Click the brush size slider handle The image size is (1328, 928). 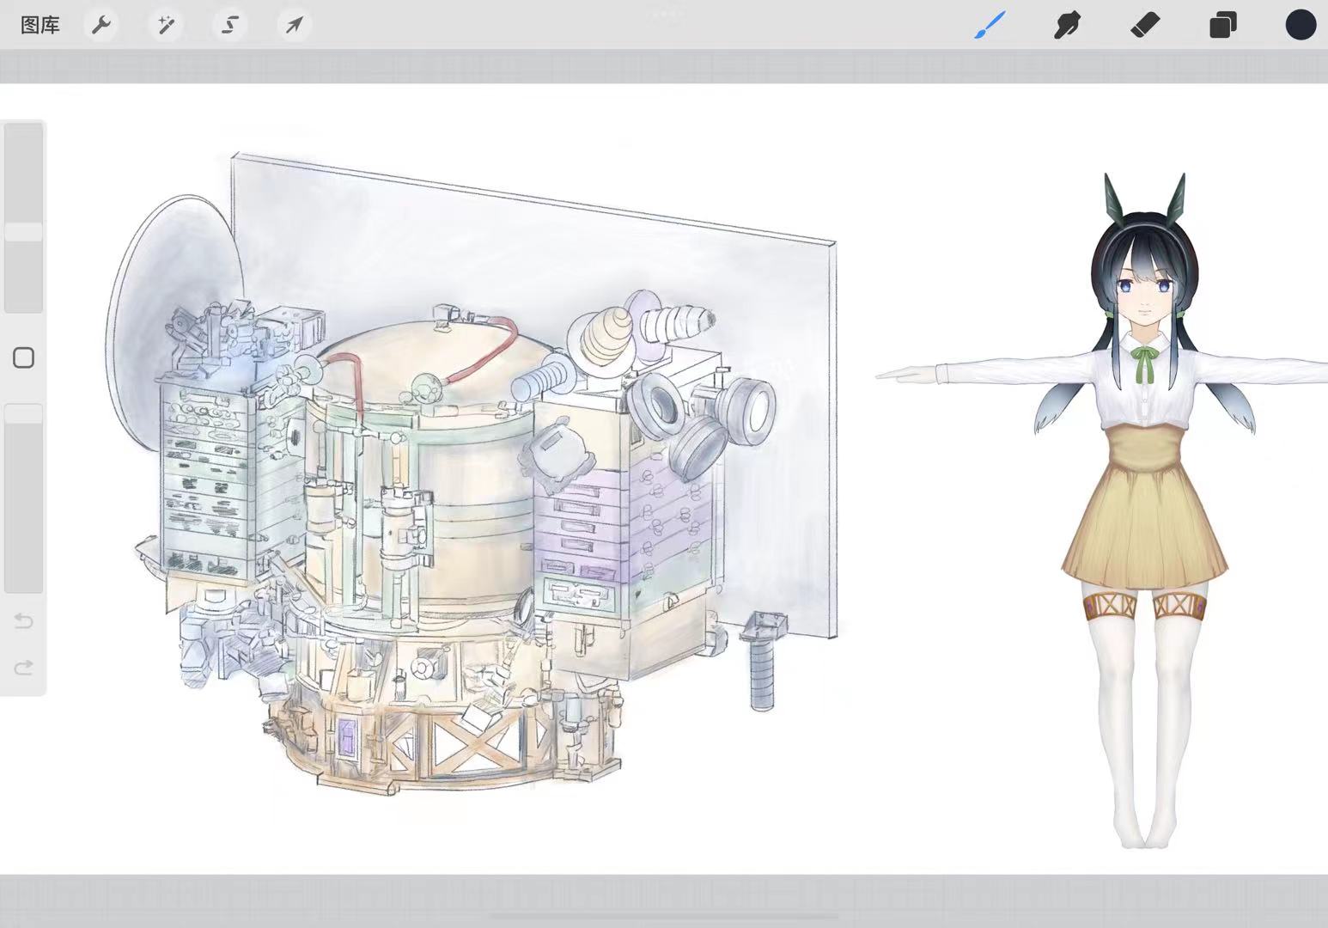pyautogui.click(x=23, y=232)
